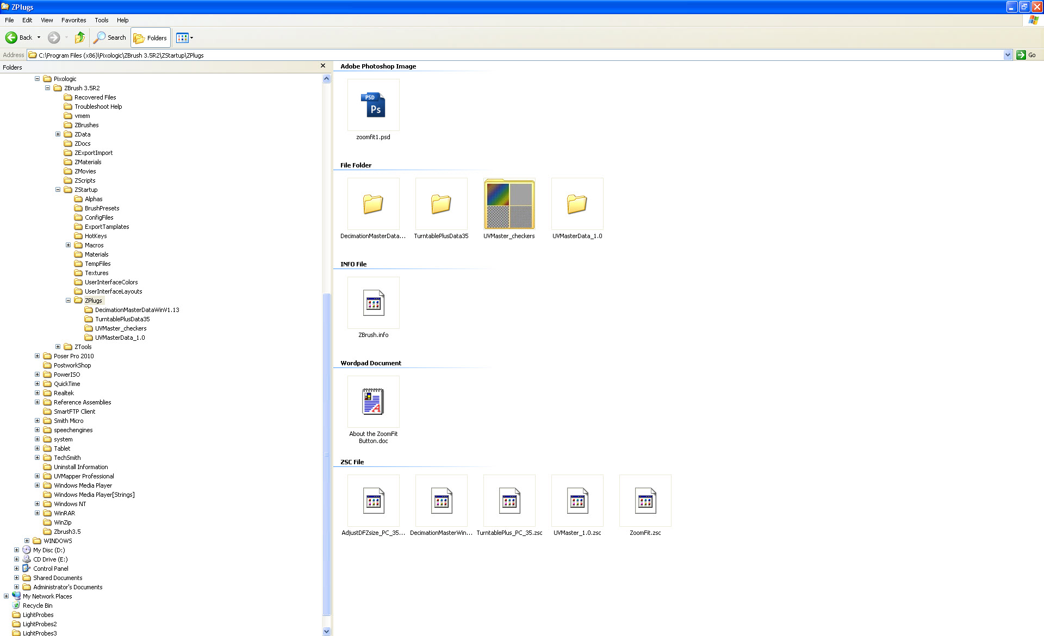This screenshot has width=1044, height=636.
Task: Collapse the Pixologic tree node
Action: click(x=37, y=79)
